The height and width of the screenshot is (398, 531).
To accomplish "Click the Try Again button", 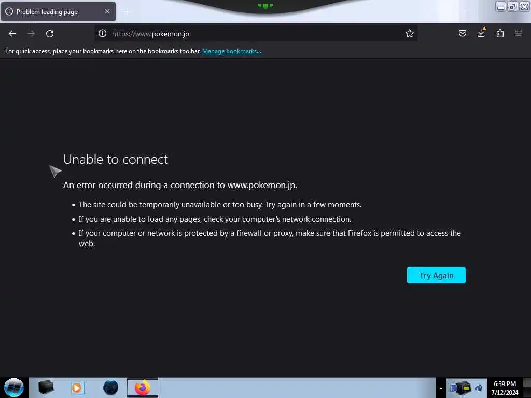I will pyautogui.click(x=436, y=275).
